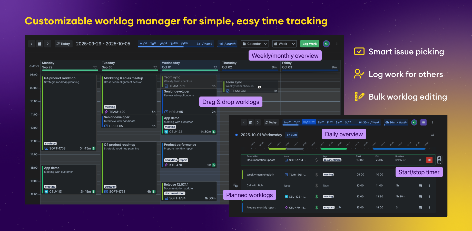472x231 pixels.
Task: Go to previous week in weekly calendar toolbar
Action: coord(32,44)
